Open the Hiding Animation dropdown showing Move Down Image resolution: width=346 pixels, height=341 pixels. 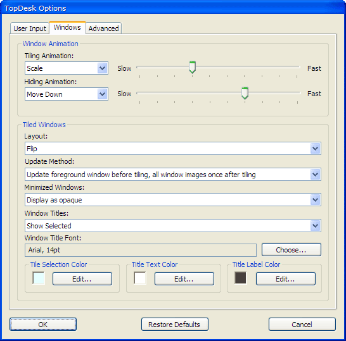(x=67, y=94)
